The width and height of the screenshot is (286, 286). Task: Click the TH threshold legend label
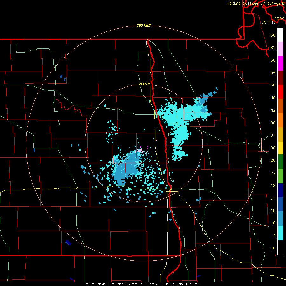pyautogui.click(x=273, y=248)
